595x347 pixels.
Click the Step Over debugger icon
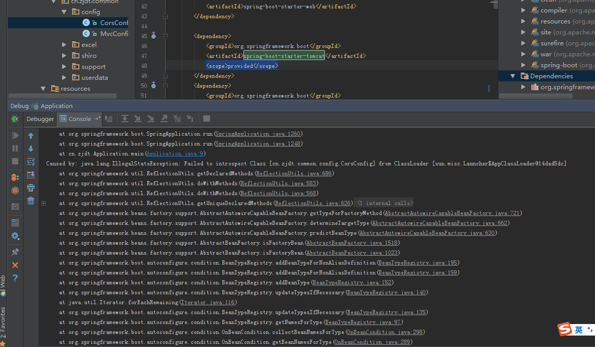pyautogui.click(x=125, y=119)
